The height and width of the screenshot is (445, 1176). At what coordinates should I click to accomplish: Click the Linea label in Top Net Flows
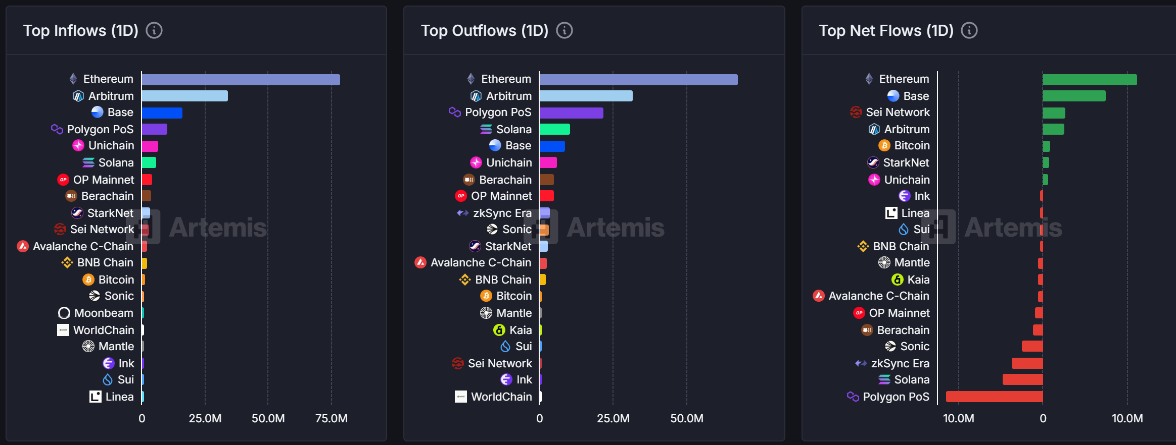pos(916,213)
